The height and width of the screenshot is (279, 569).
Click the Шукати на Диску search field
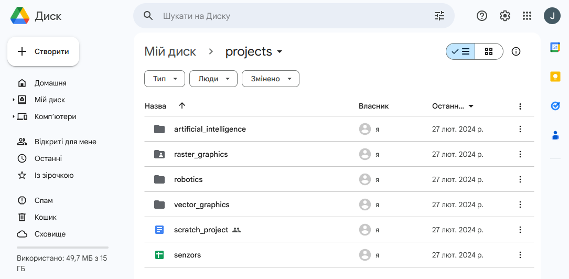point(294,16)
